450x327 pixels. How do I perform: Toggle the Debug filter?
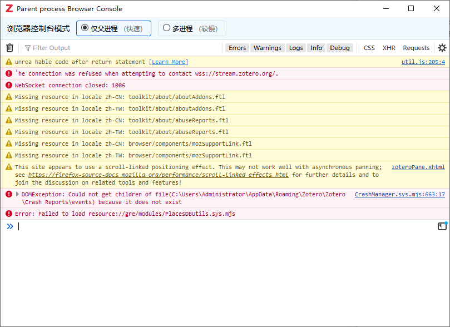pyautogui.click(x=340, y=48)
